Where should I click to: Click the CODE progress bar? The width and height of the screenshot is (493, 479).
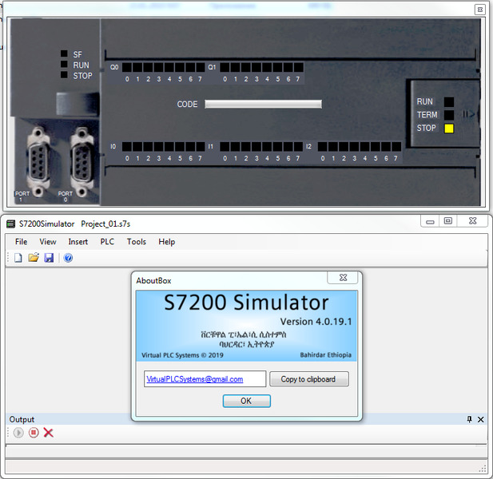tap(263, 104)
